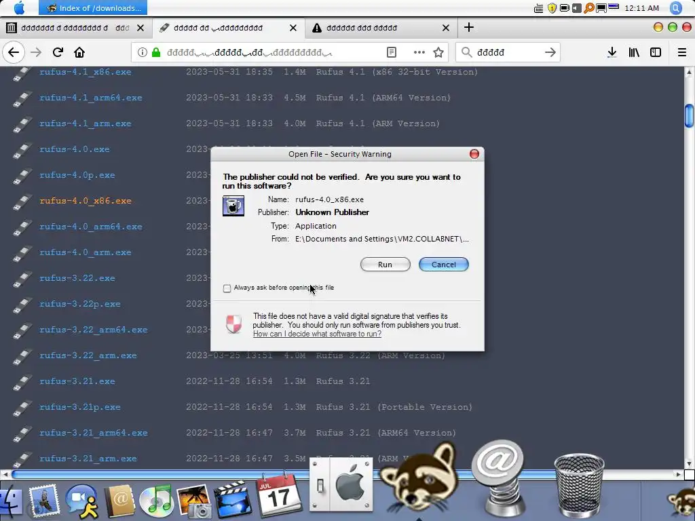Toggle Always ask before opening this file
695x521 pixels.
click(x=227, y=288)
